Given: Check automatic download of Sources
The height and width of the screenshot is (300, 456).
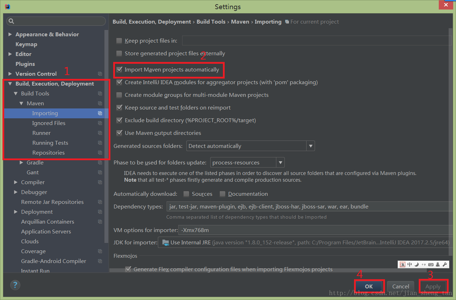Looking at the screenshot, I should [x=186, y=194].
